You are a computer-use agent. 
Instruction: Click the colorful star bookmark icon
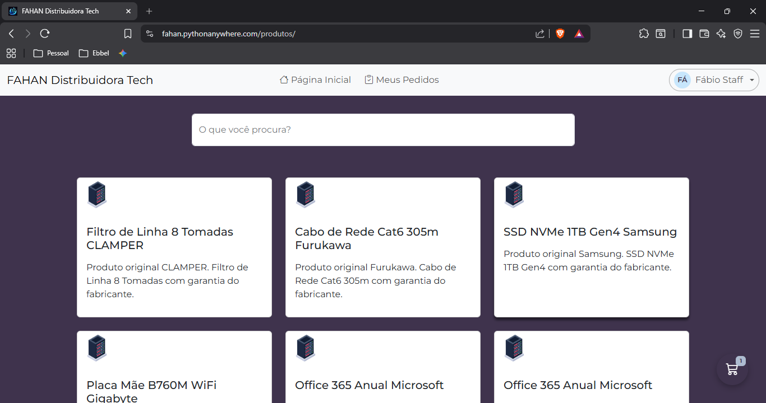pyautogui.click(x=123, y=53)
